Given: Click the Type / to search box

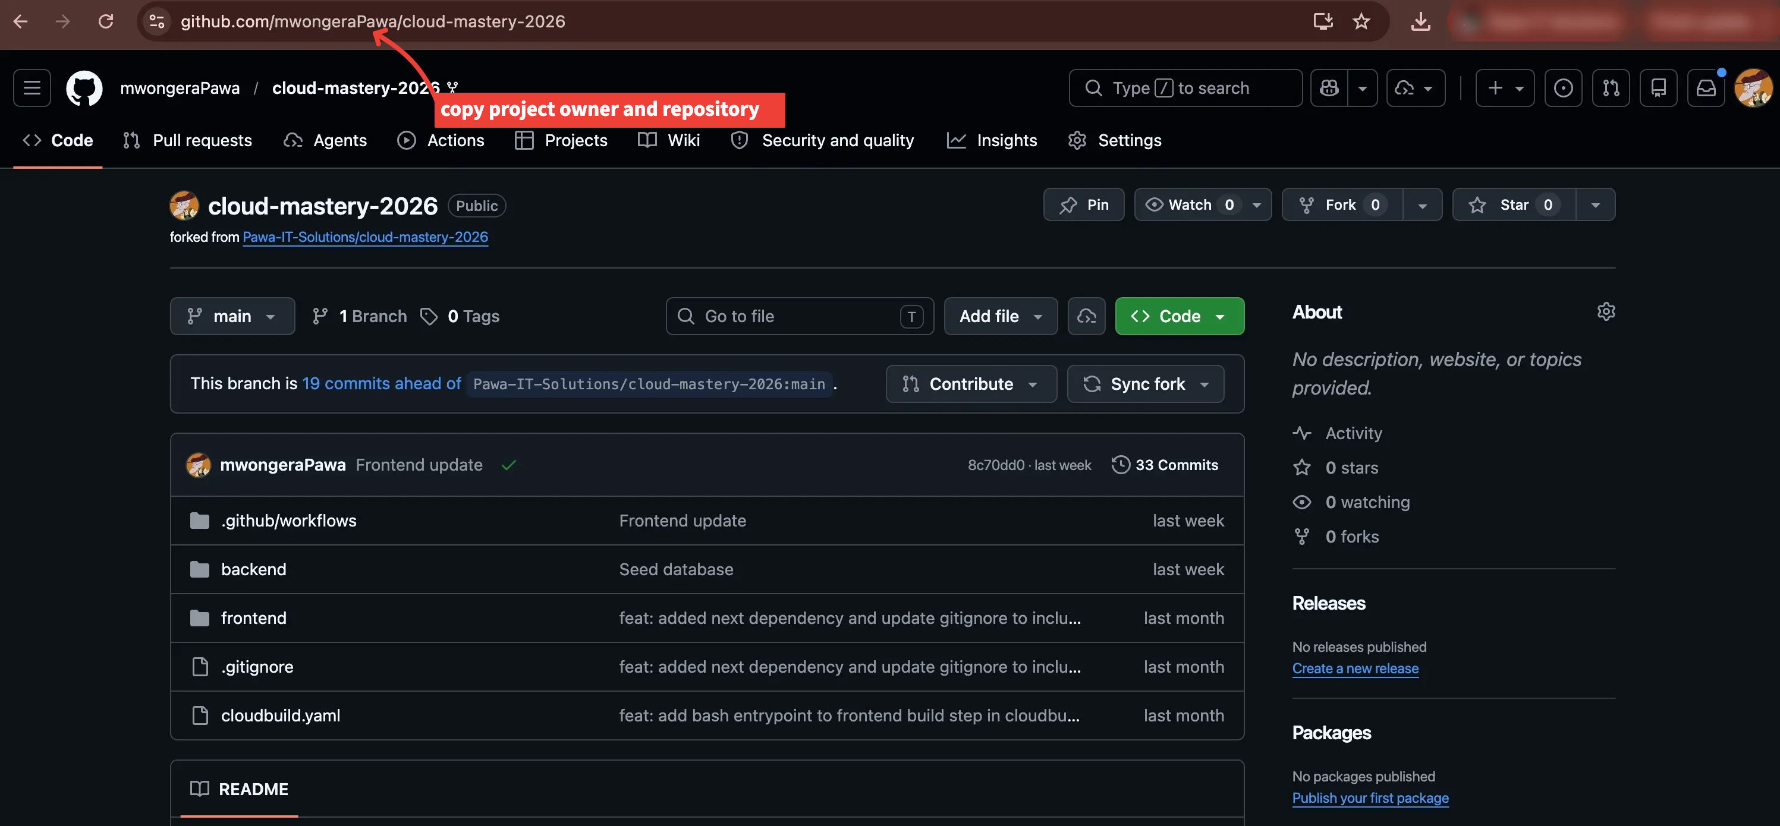Looking at the screenshot, I should pyautogui.click(x=1185, y=88).
